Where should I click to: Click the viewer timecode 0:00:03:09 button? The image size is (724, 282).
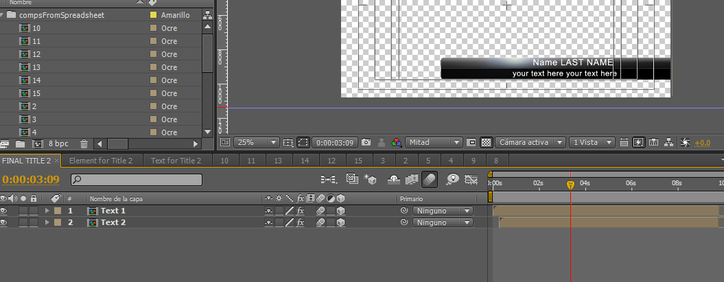335,143
